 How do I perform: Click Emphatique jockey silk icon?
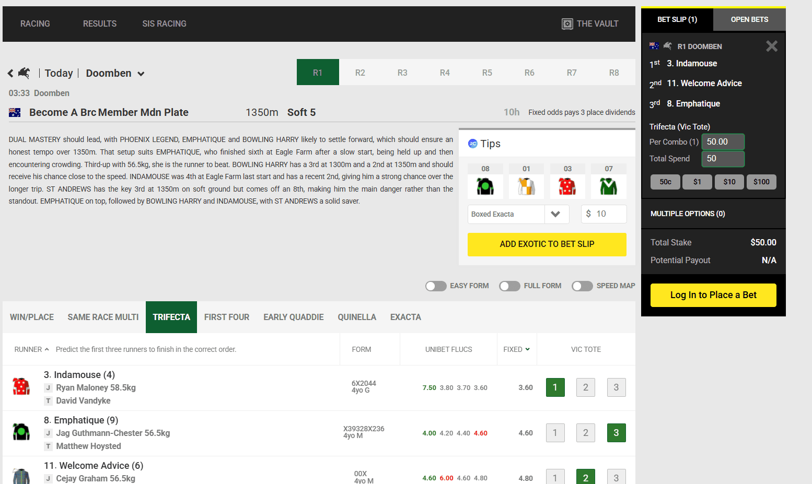21,432
